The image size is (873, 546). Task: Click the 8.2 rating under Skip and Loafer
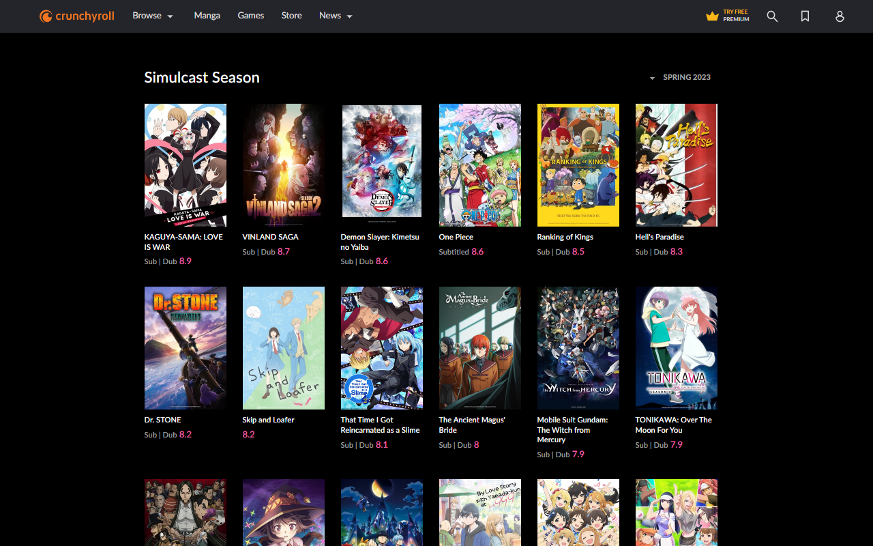(249, 435)
